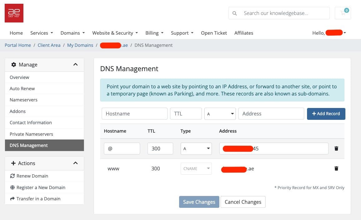Click the Actions plus icon
This screenshot has height=220, width=361.
13,163
